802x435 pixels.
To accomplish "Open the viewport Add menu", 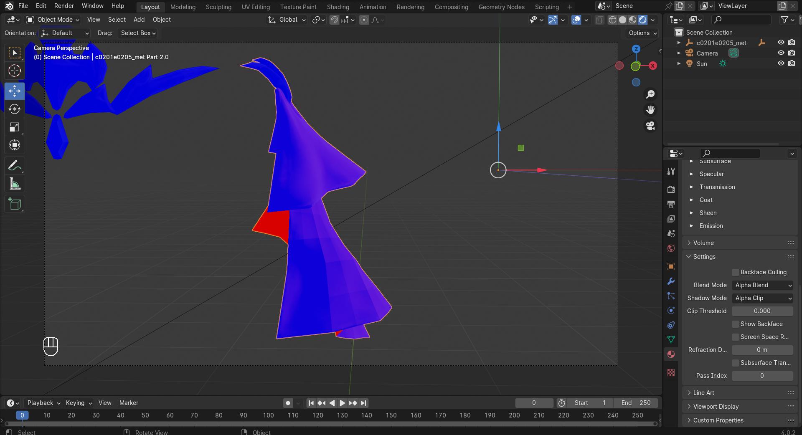I will 139,20.
